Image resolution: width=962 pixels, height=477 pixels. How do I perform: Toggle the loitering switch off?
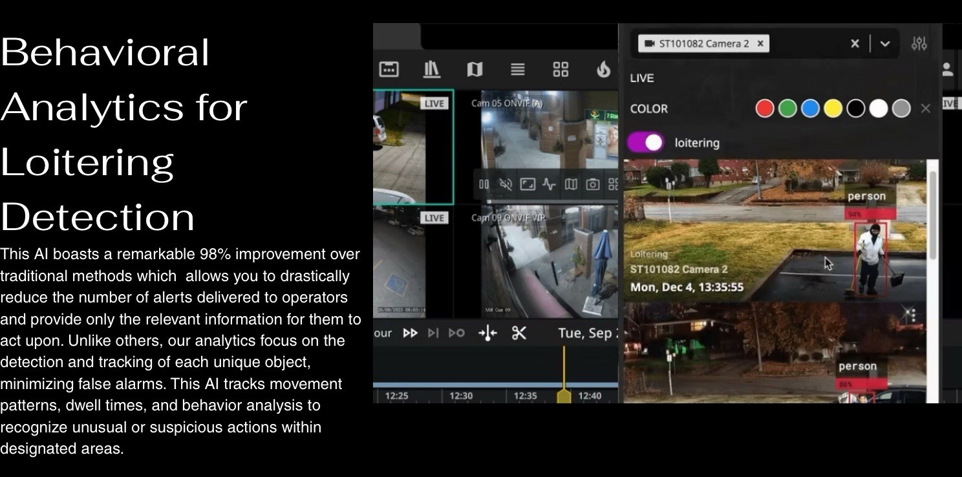tap(645, 143)
